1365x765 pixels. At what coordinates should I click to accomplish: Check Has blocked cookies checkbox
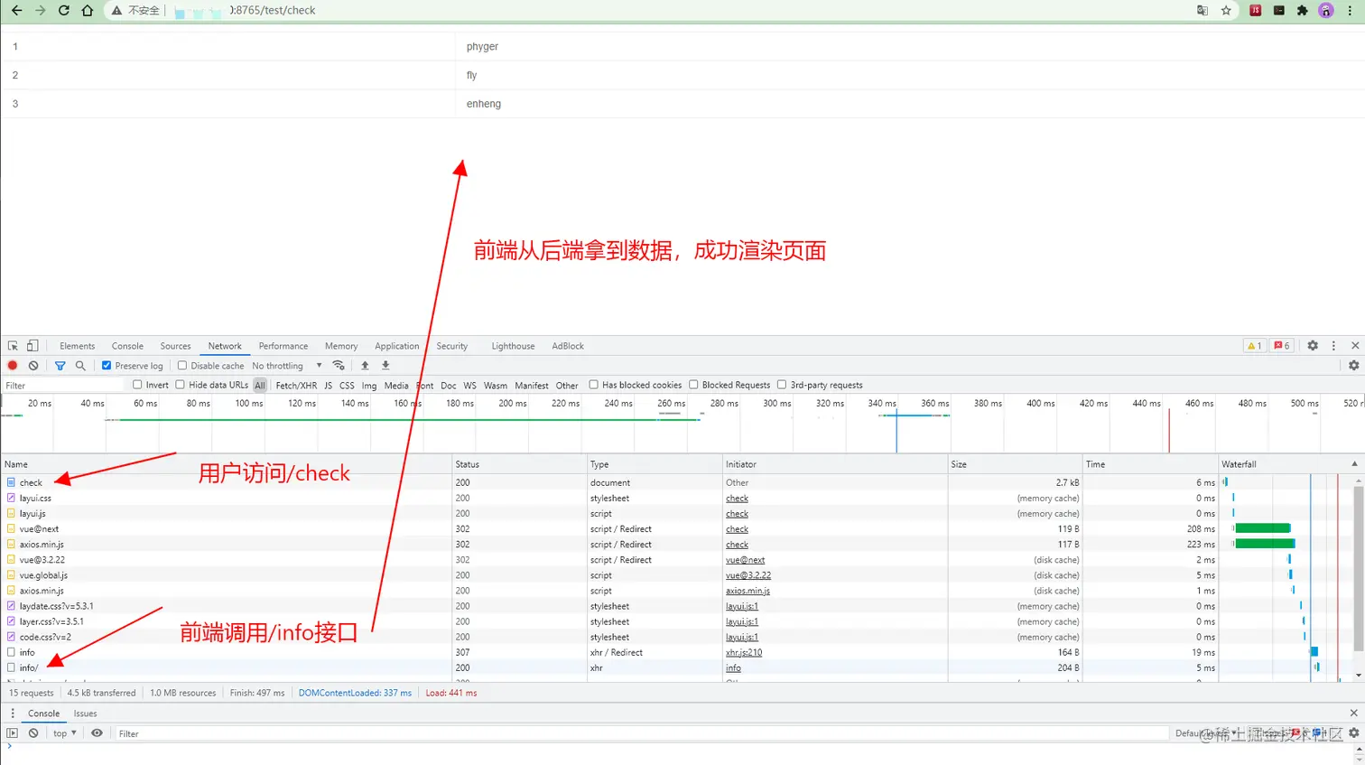(x=594, y=385)
